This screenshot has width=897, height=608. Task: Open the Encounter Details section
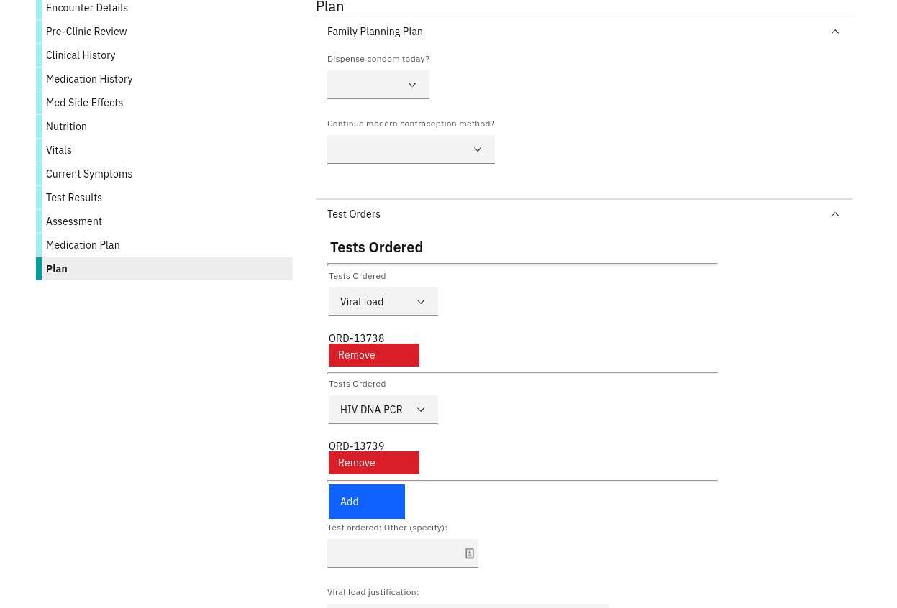(164, 8)
